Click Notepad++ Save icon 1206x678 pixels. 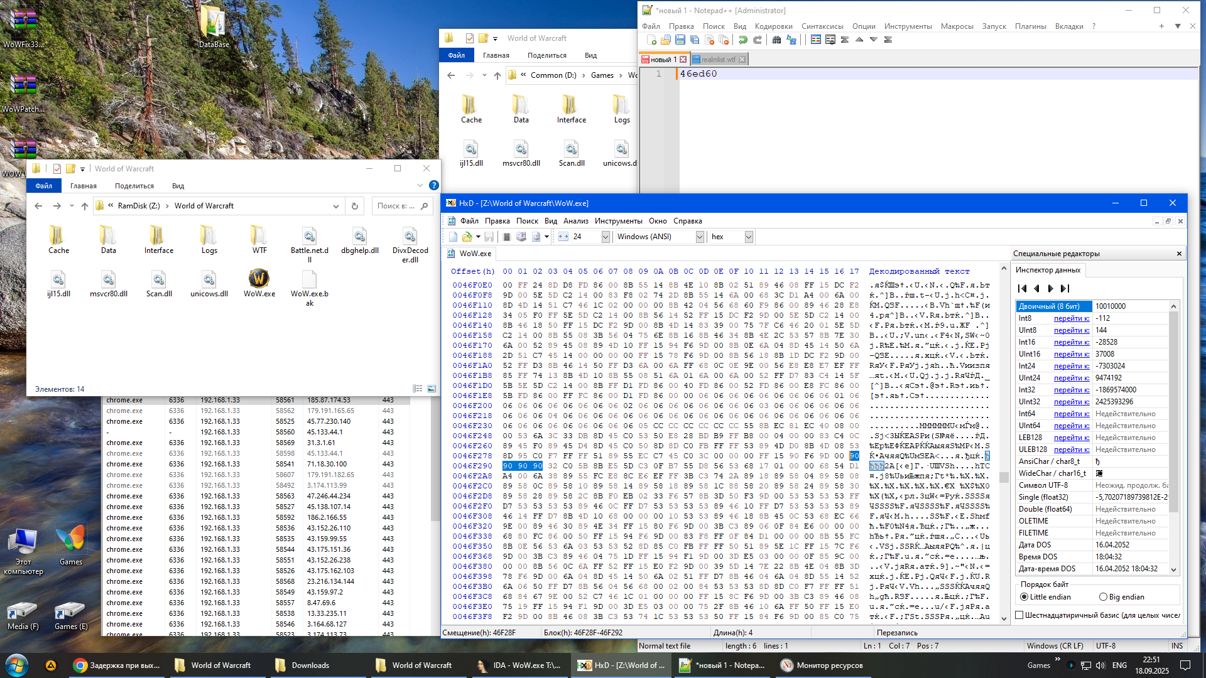(x=680, y=40)
